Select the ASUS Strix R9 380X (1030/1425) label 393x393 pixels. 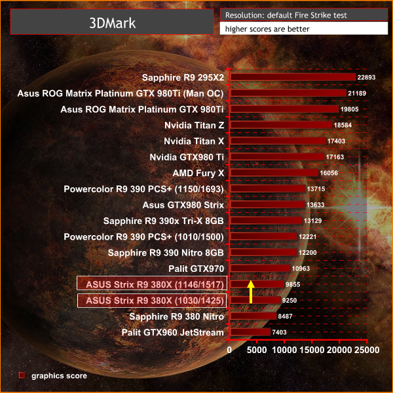click(152, 301)
